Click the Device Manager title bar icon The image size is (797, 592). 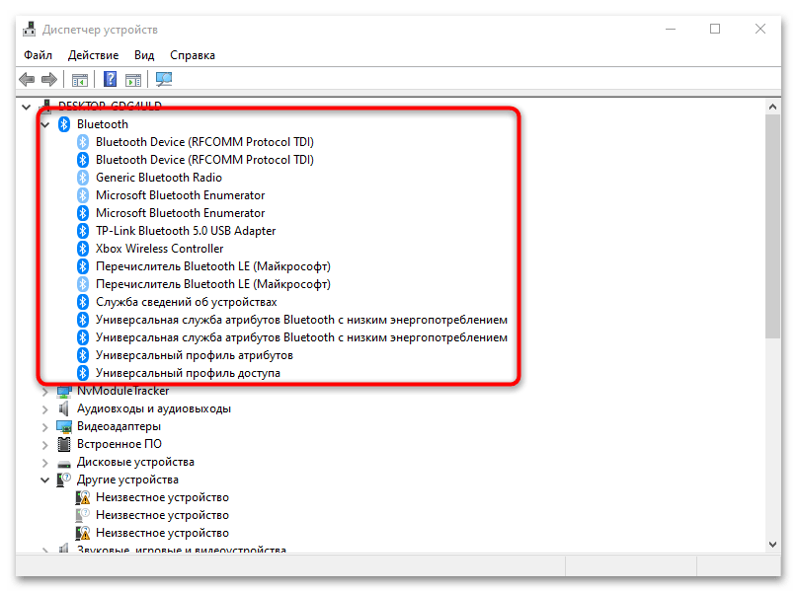click(x=29, y=30)
